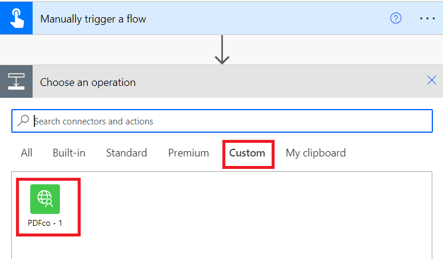Switch to the Built-in tab

coord(69,153)
